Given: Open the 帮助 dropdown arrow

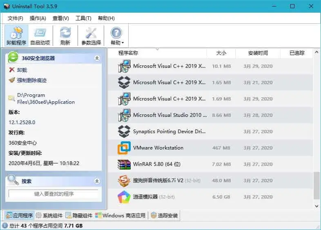Looking at the screenshot, I should pyautogui.click(x=123, y=42).
